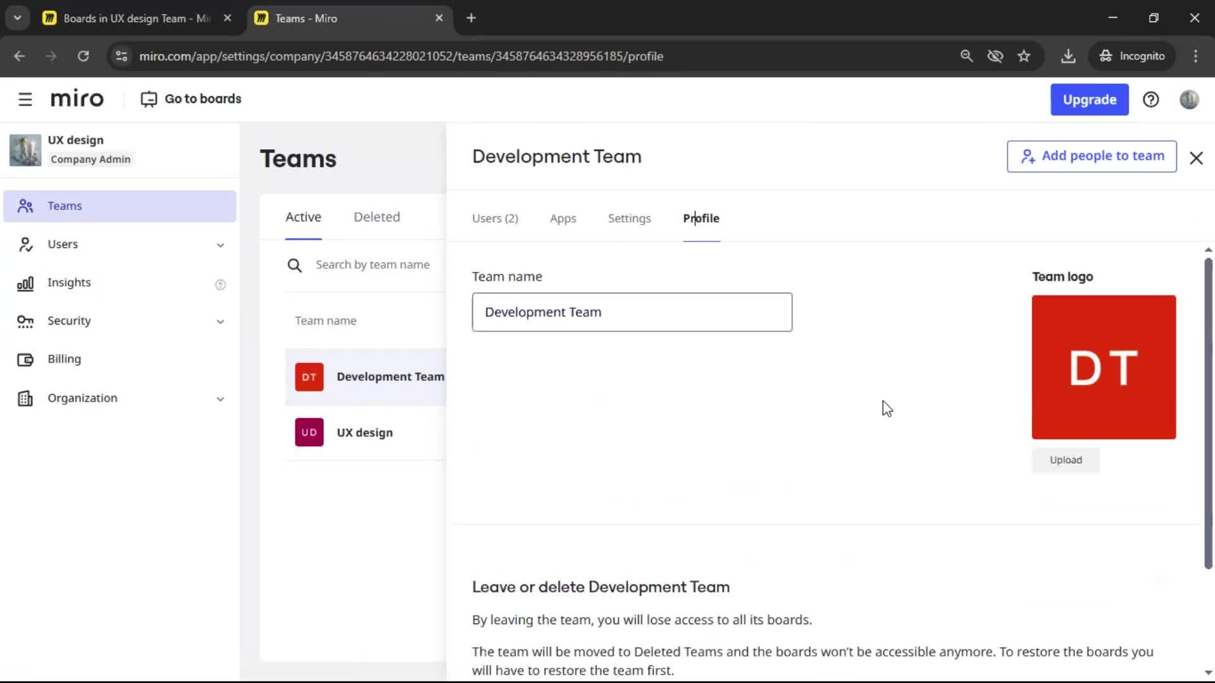Click the browser address bar URL
The width and height of the screenshot is (1215, 683).
tap(401, 56)
